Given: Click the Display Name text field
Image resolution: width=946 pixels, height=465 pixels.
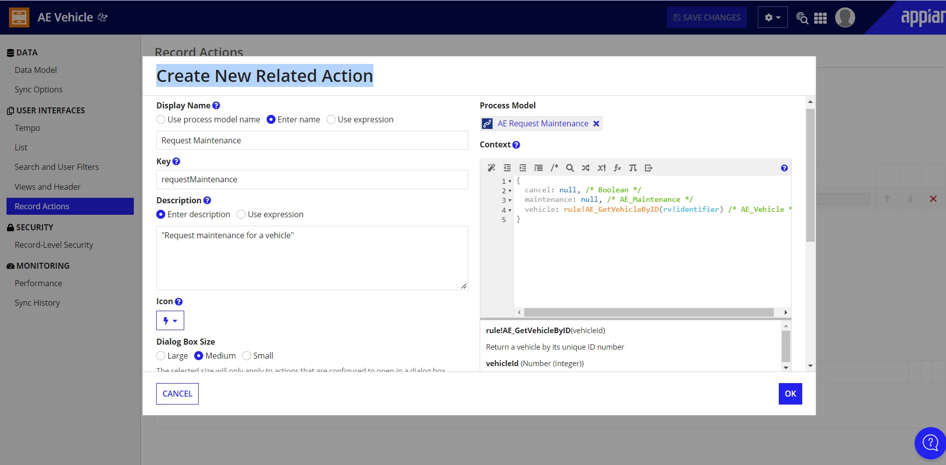Looking at the screenshot, I should point(312,140).
